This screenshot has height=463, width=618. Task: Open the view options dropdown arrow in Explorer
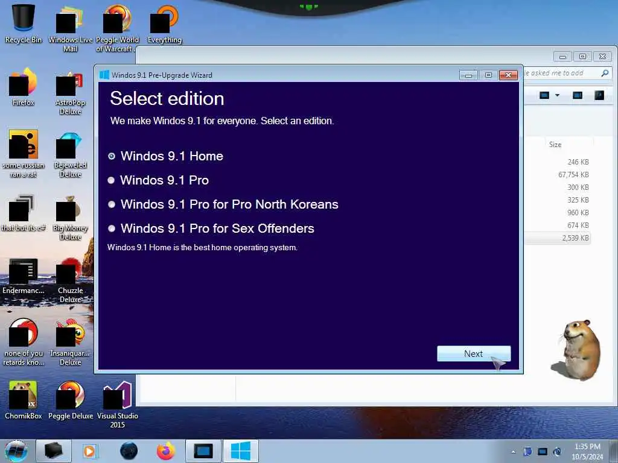pyautogui.click(x=557, y=95)
